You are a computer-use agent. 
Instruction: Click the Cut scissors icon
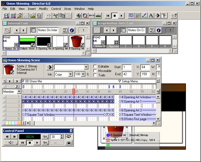pos(55,16)
